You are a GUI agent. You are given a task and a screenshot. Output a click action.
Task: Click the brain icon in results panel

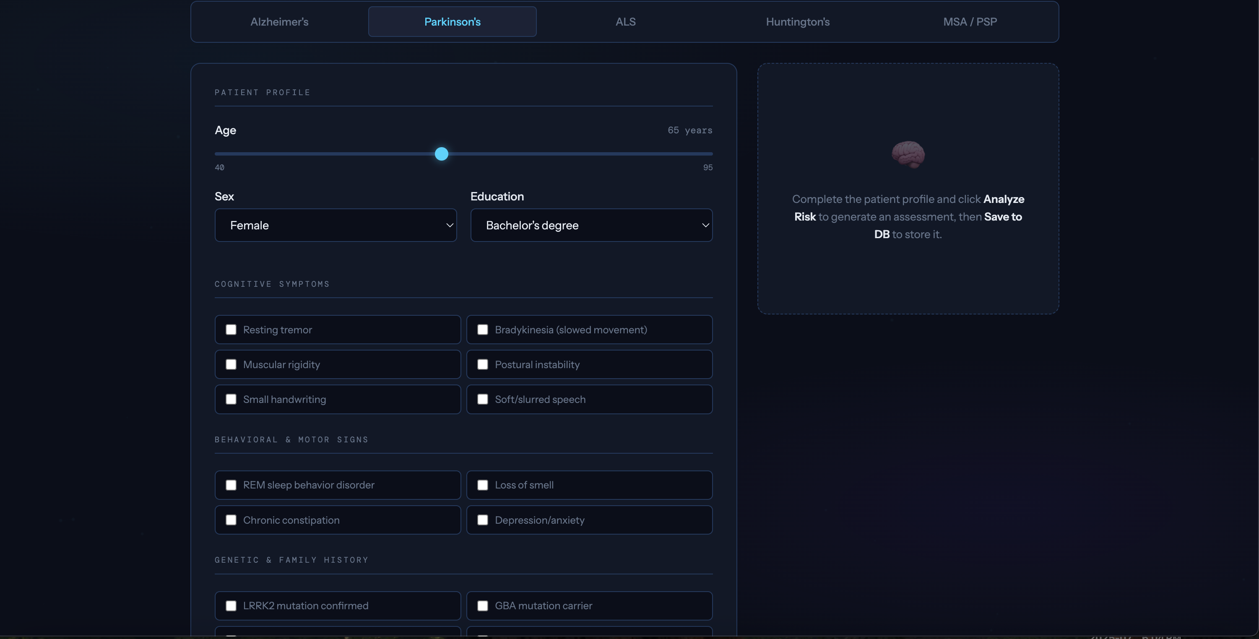click(908, 154)
